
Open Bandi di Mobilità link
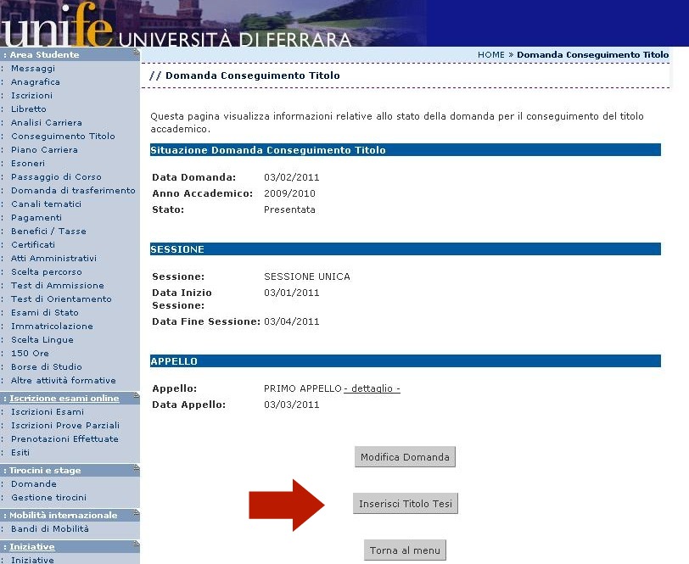tap(50, 529)
